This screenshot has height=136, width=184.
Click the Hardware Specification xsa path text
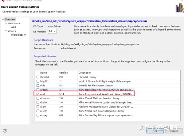[x=100, y=44]
